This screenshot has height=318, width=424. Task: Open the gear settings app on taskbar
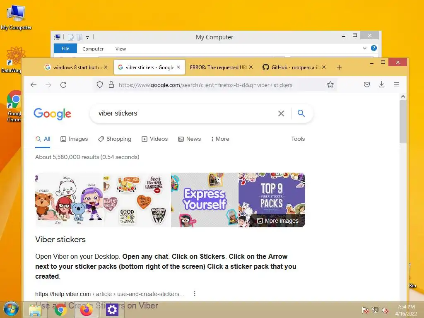112,310
